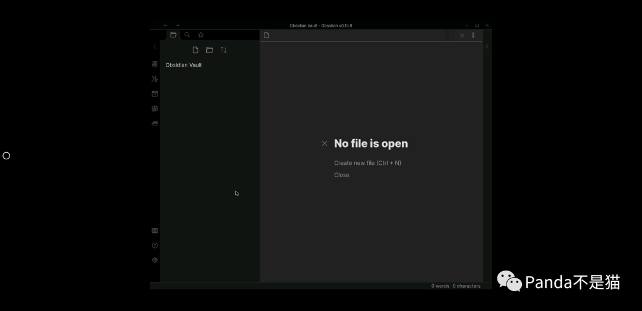Image resolution: width=642 pixels, height=311 pixels.
Task: Close the empty pane via header X
Action: [x=462, y=36]
